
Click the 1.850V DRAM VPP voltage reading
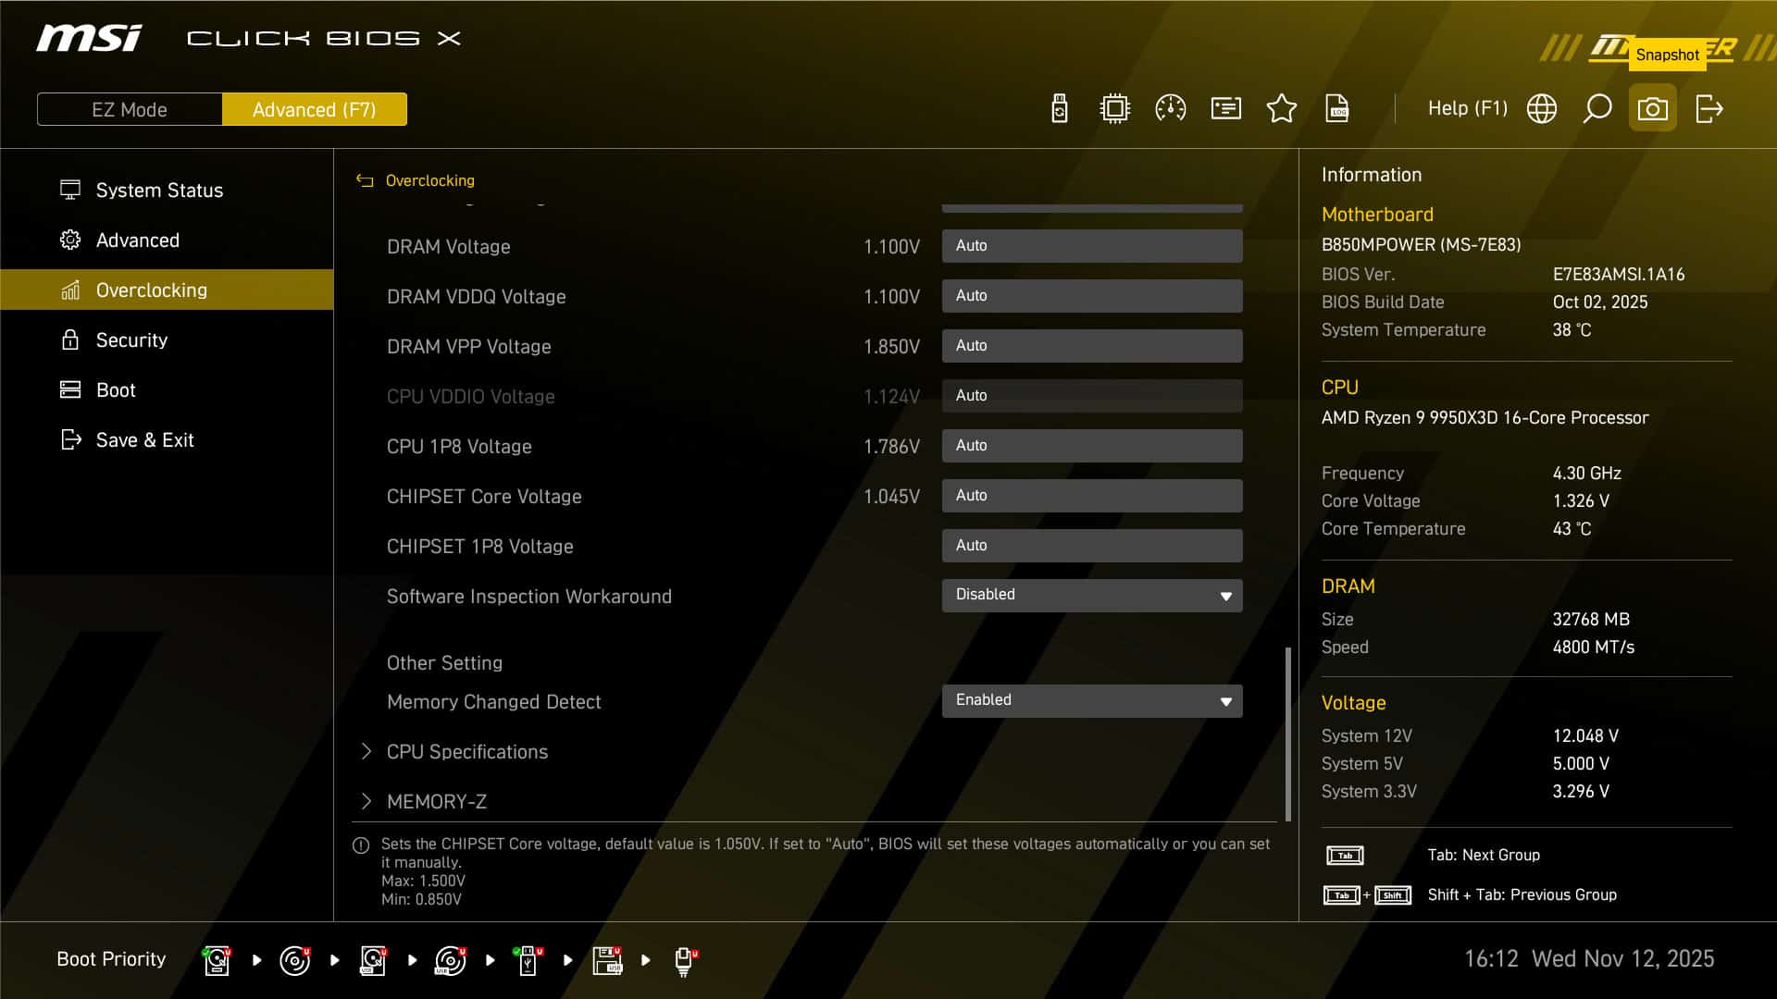coord(891,347)
